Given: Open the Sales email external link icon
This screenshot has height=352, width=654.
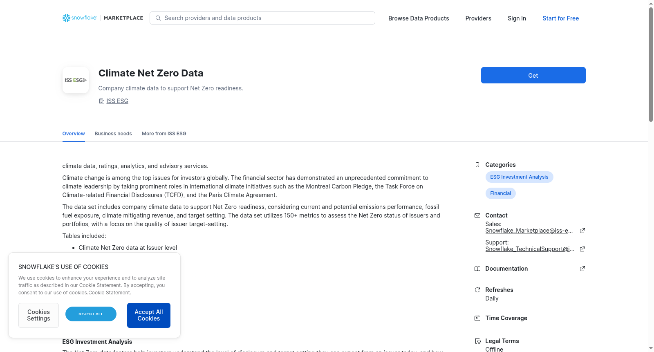Looking at the screenshot, I should (582, 231).
